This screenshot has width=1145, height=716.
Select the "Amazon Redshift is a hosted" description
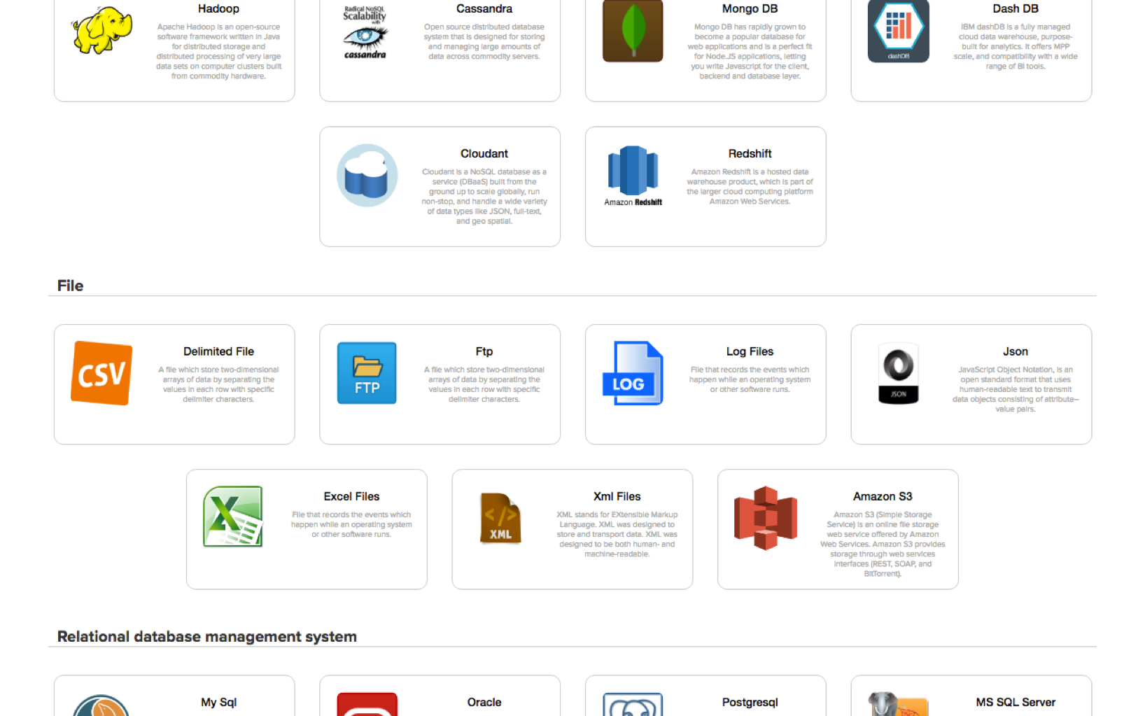[750, 187]
